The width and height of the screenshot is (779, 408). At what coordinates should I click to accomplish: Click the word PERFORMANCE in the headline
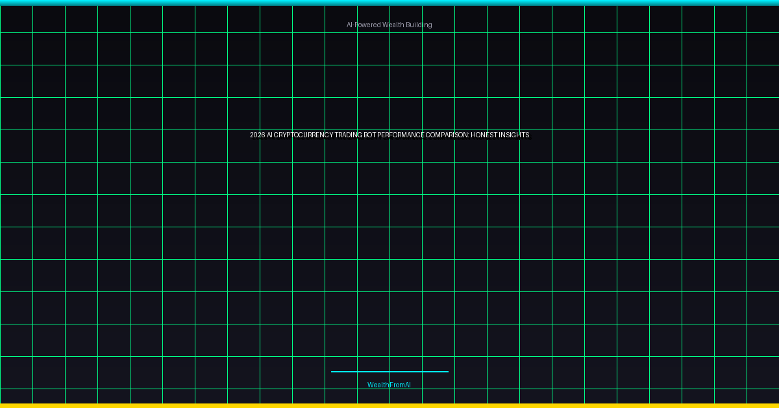click(400, 135)
